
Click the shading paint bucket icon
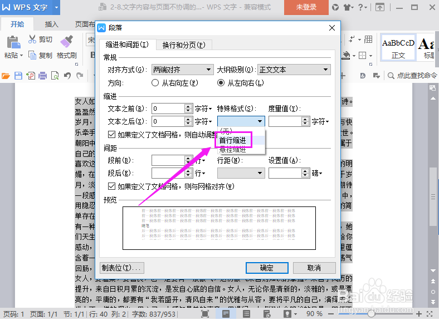[346, 56]
